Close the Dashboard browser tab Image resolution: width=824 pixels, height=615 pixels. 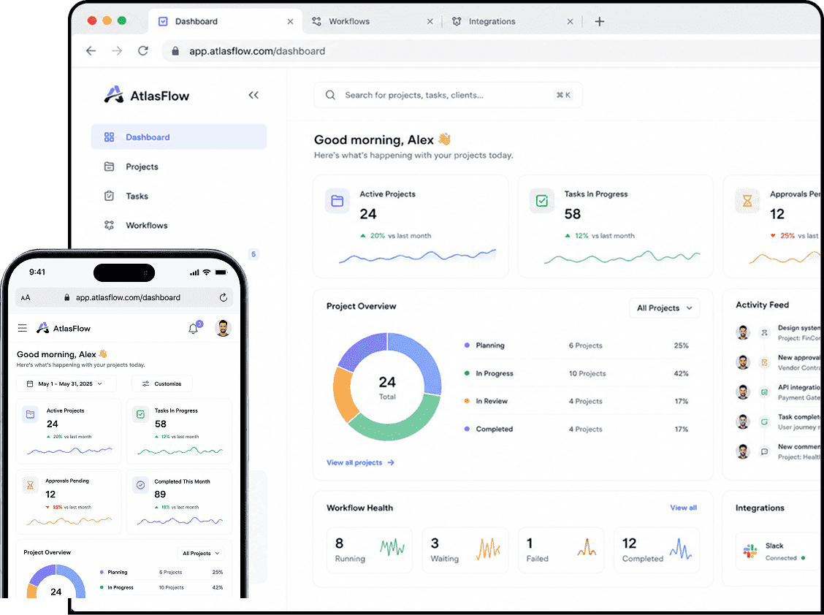click(290, 22)
